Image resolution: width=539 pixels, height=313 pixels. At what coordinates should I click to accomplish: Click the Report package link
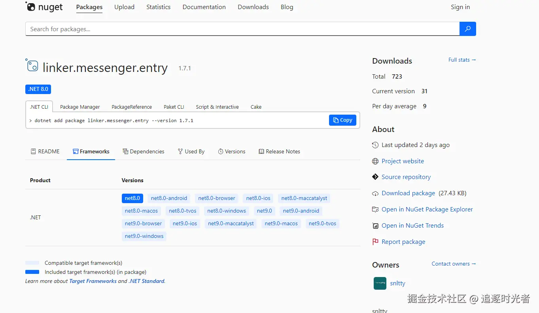(x=403, y=242)
